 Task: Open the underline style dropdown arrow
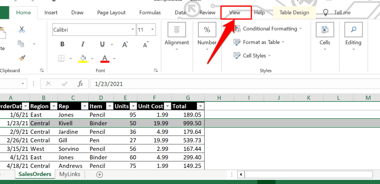(112, 44)
